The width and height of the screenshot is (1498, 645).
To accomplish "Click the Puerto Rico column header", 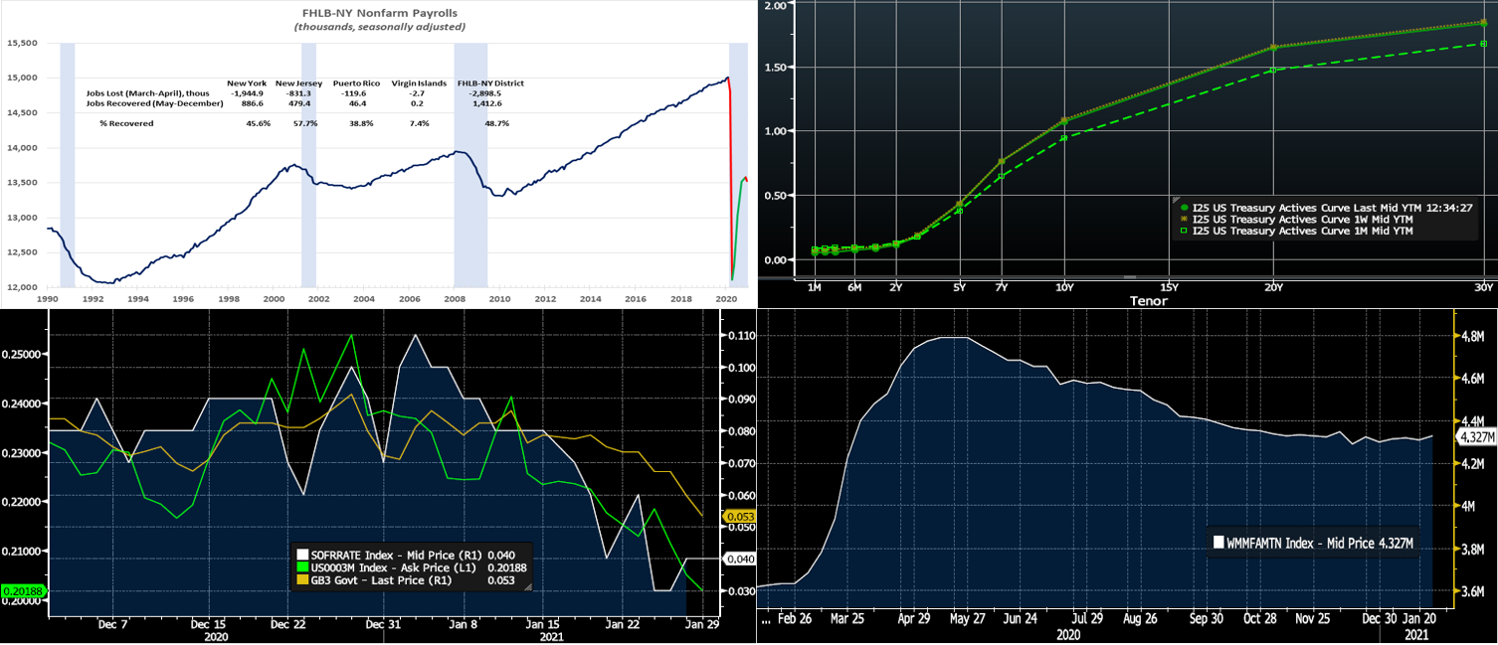I will (355, 82).
